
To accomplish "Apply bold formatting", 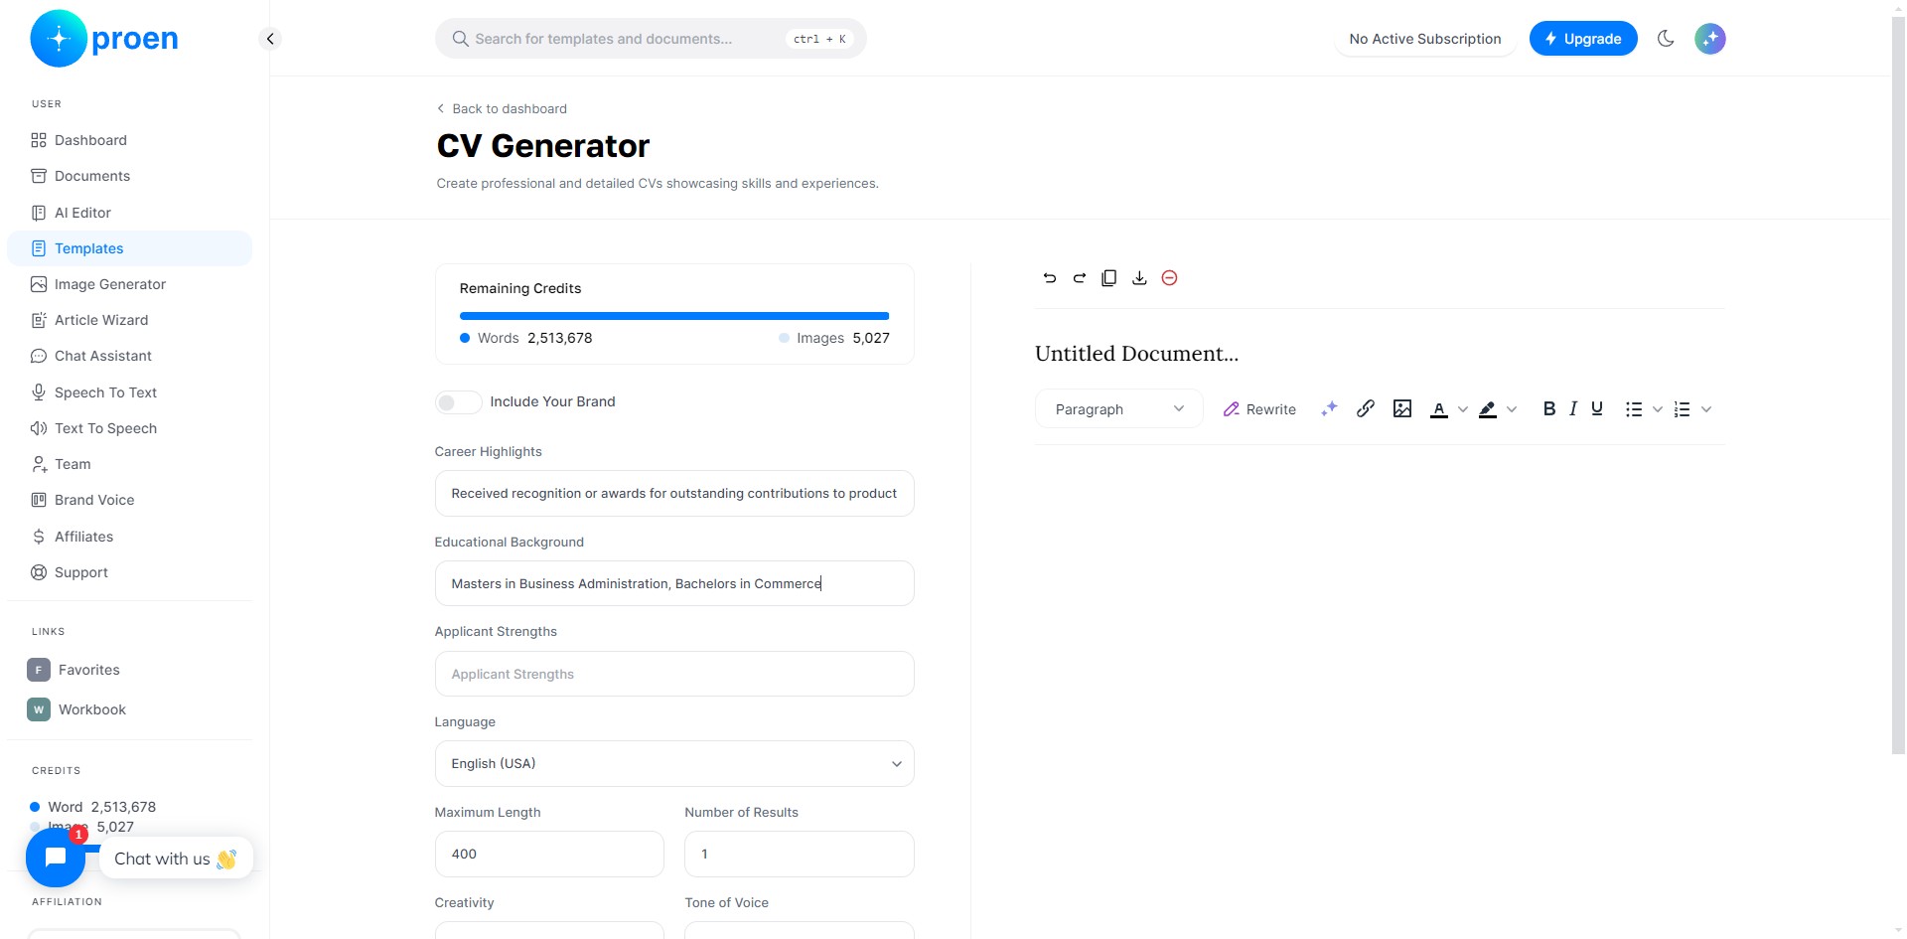I will (x=1549, y=408).
